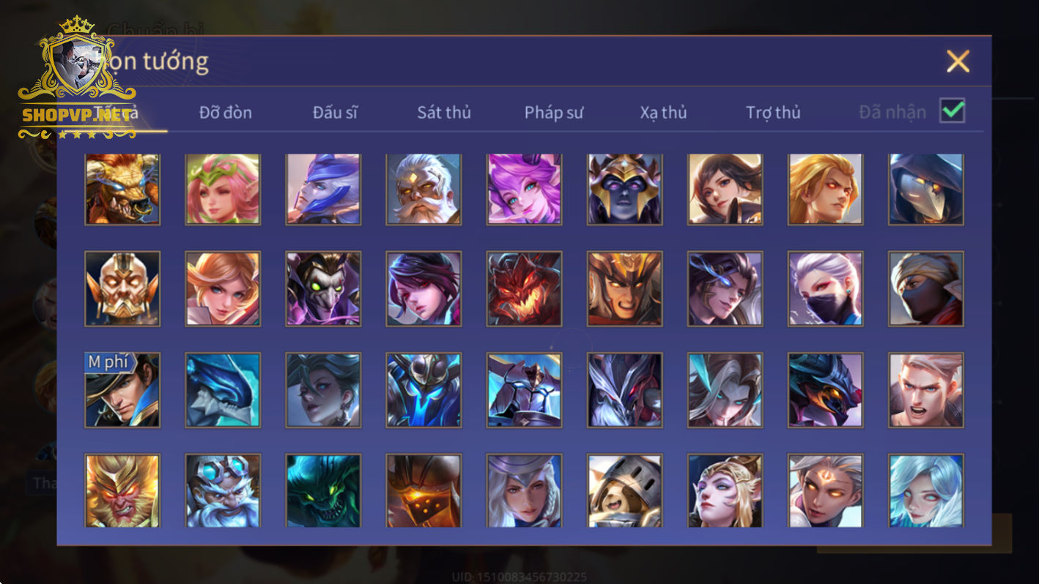1039x584 pixels.
Task: Pick the golden-masked elf-eared hero
Action: (122, 289)
